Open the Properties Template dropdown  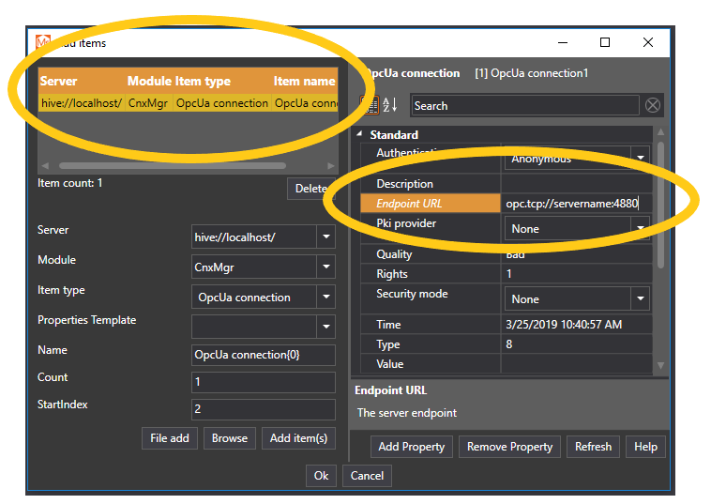tap(326, 327)
